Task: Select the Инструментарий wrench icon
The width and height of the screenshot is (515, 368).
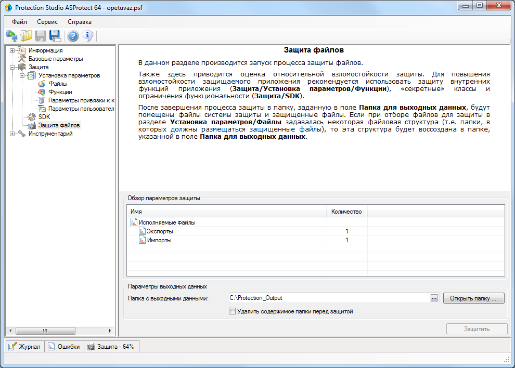Action: 22,134
